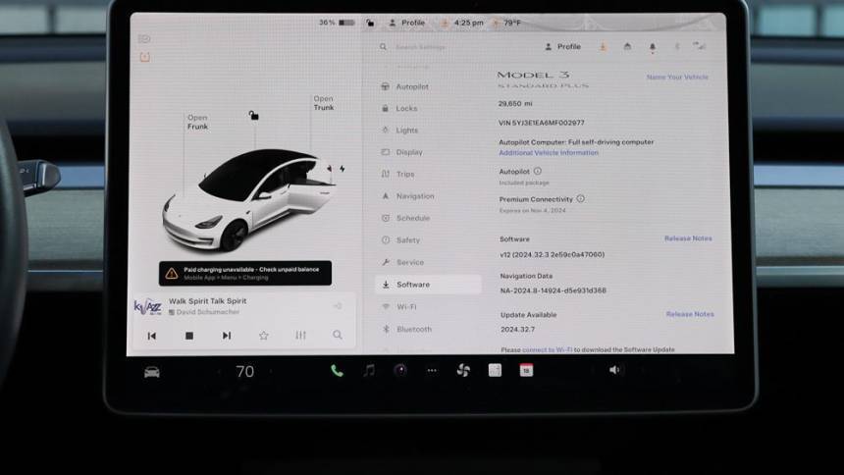Skip to previous track

[152, 336]
